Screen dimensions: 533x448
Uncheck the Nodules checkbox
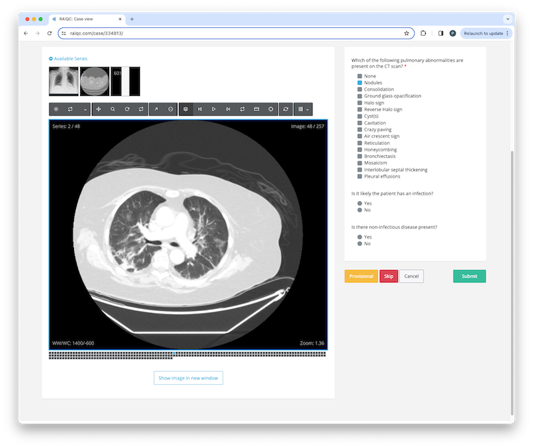(360, 83)
